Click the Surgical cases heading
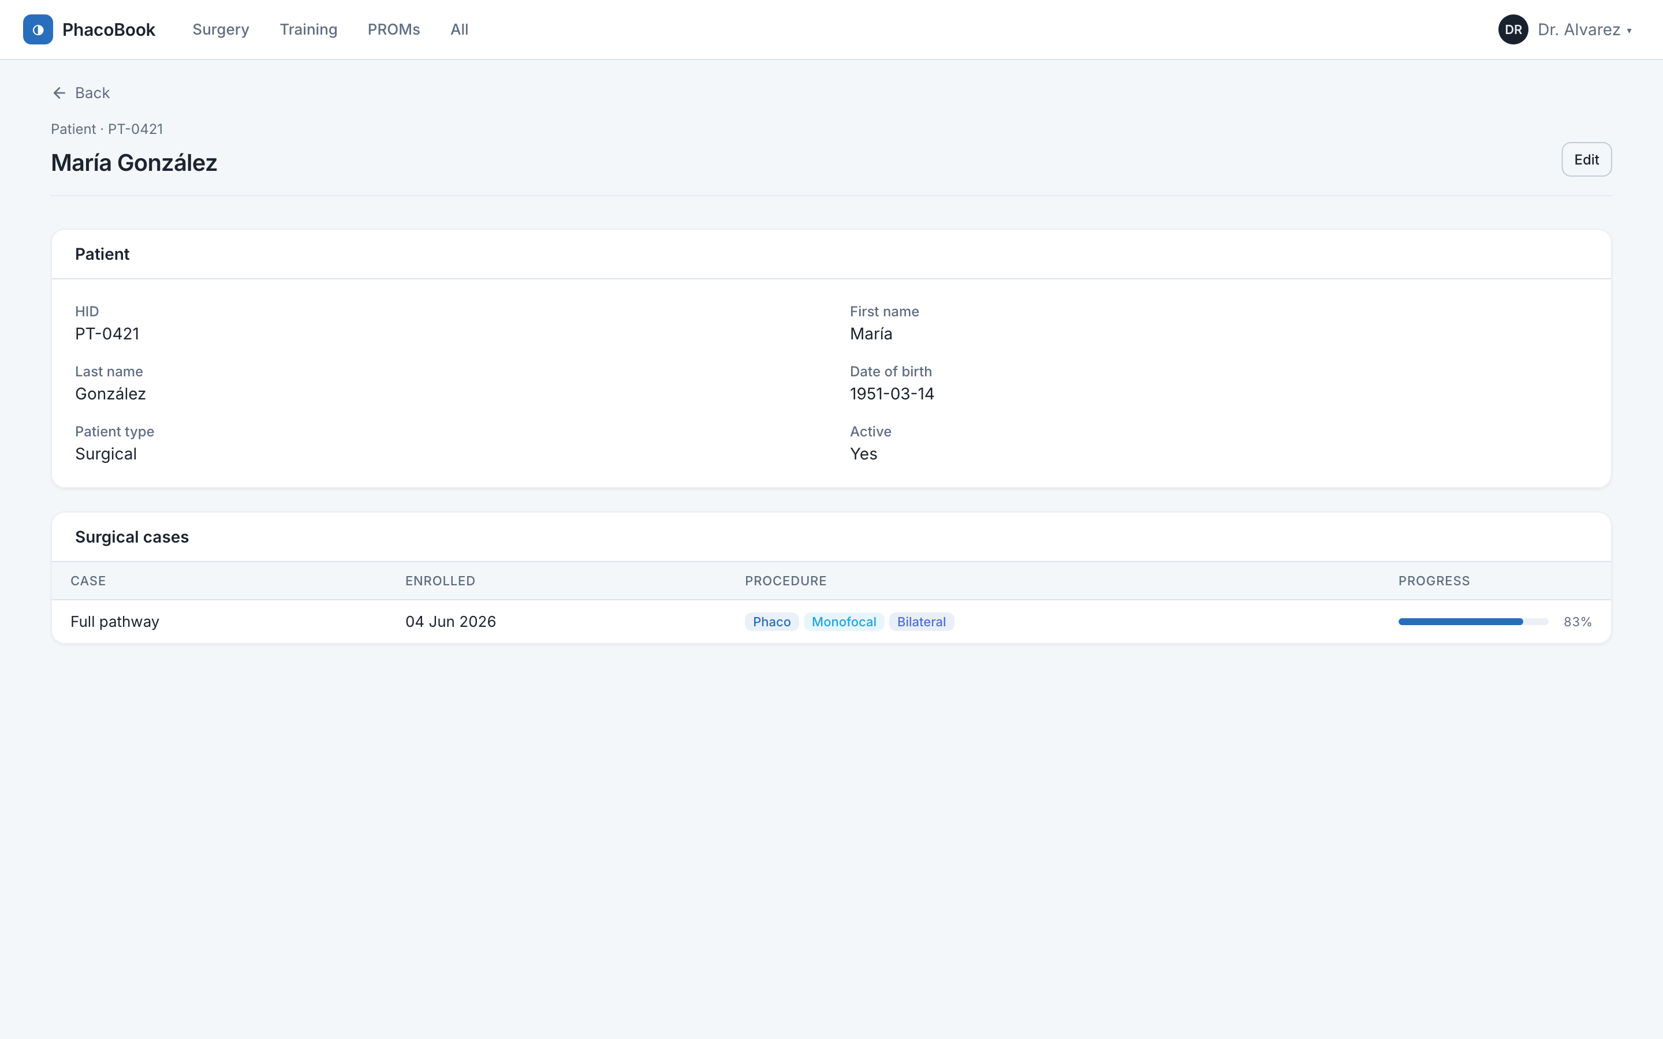The height and width of the screenshot is (1039, 1663). click(x=132, y=537)
